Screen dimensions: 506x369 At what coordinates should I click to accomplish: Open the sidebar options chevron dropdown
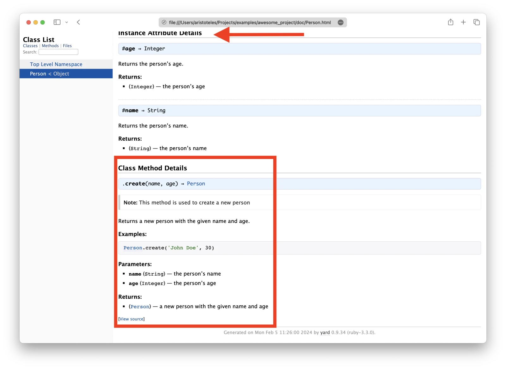click(66, 22)
